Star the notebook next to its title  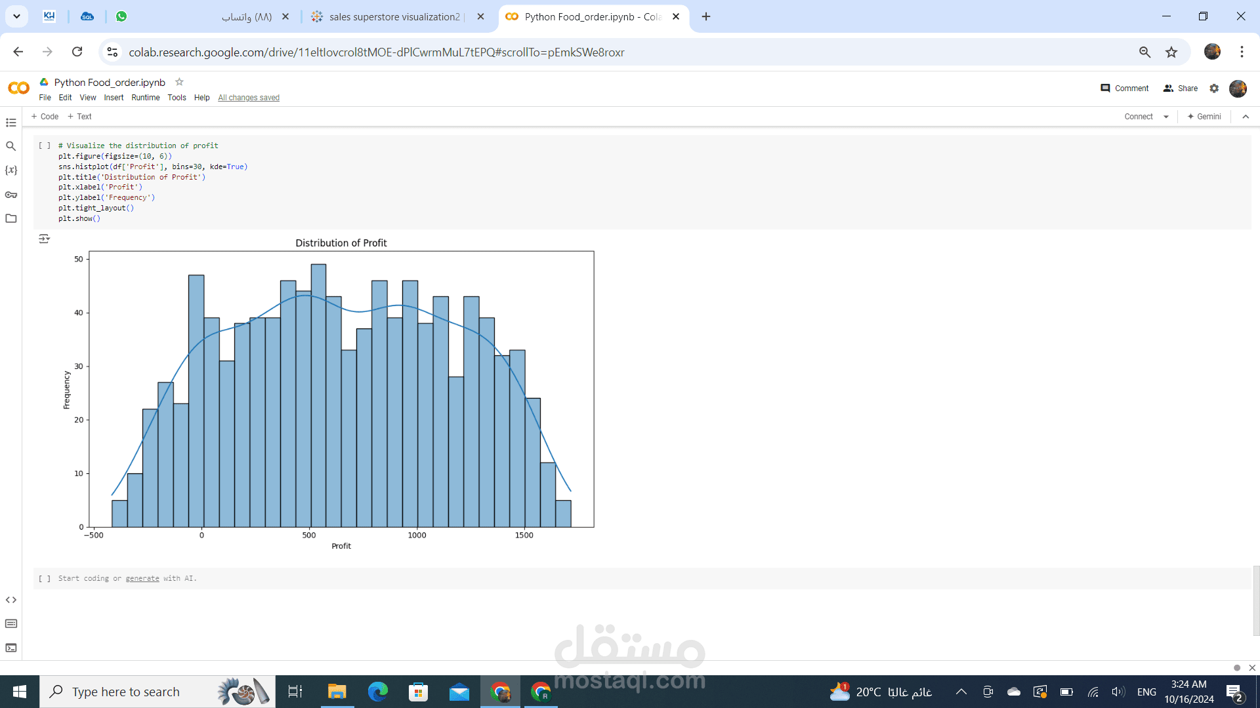coord(179,82)
